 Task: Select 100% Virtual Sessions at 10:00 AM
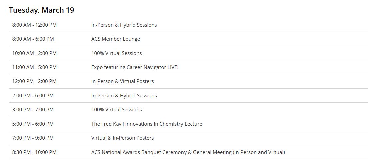coord(117,53)
